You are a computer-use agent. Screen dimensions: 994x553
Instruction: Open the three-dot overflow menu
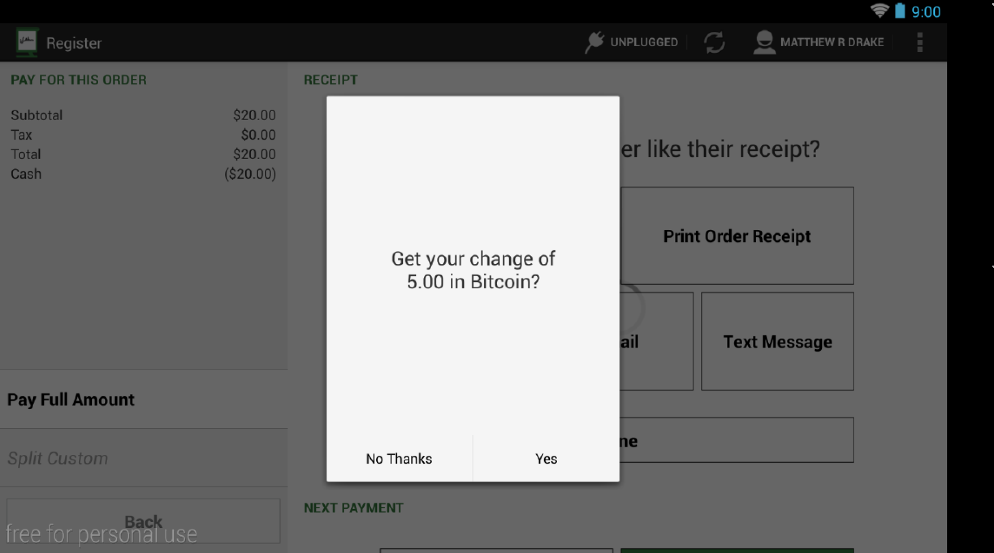coord(920,42)
